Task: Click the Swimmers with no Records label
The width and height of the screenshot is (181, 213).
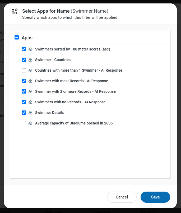Action: coord(70,102)
